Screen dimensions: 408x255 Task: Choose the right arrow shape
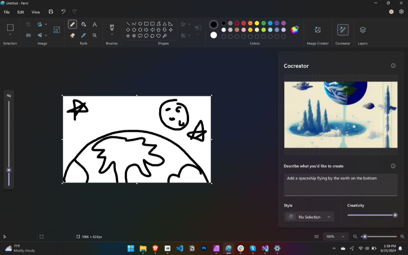pos(146,30)
